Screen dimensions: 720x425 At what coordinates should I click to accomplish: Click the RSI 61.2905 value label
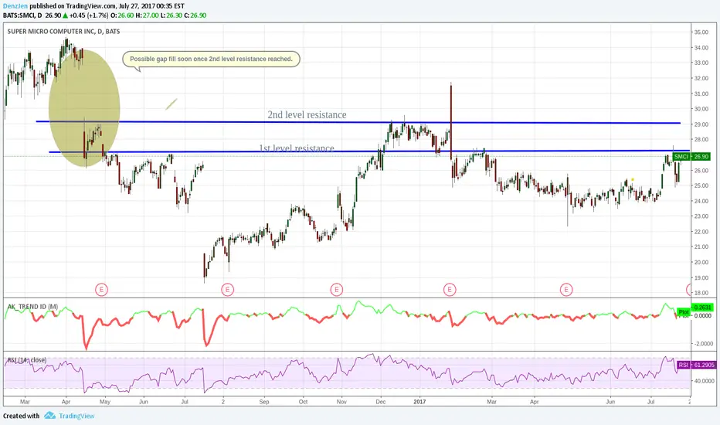697,365
